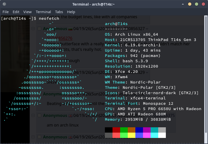Click the 'Resolution: 1920x1200' line
Image resolution: width=208 pixels, height=144 pixels.
[132, 66]
